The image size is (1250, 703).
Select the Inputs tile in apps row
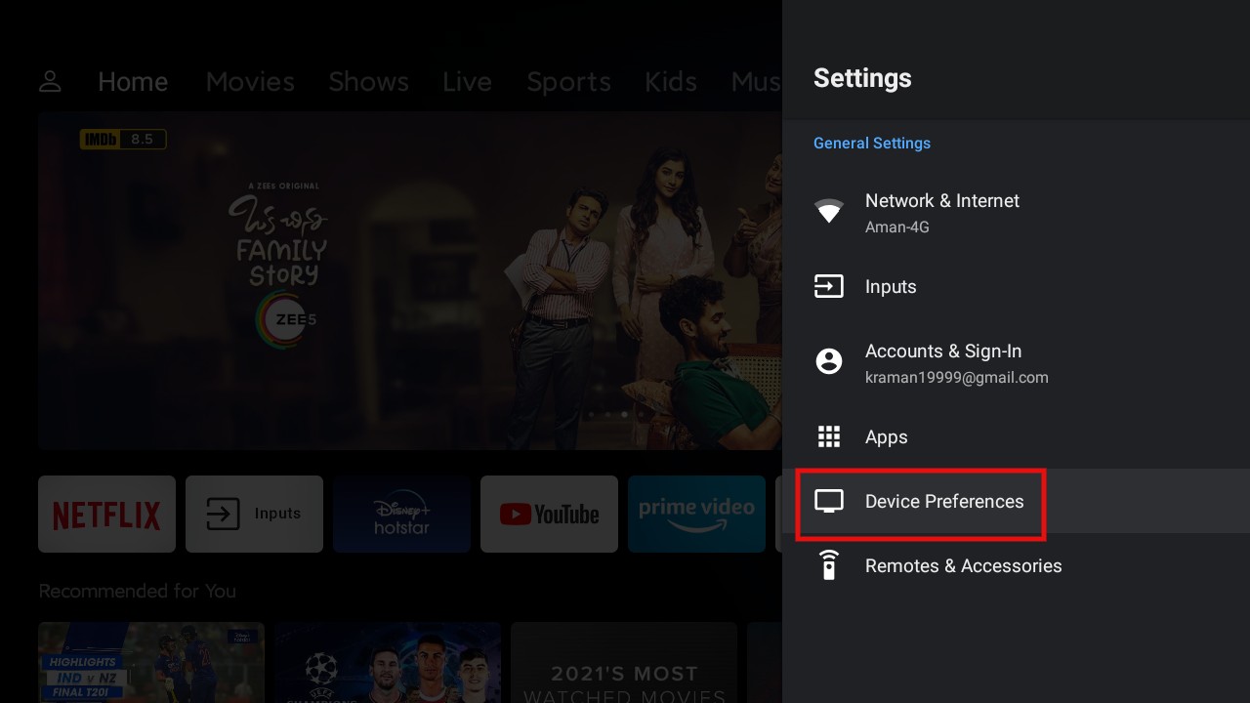click(254, 514)
